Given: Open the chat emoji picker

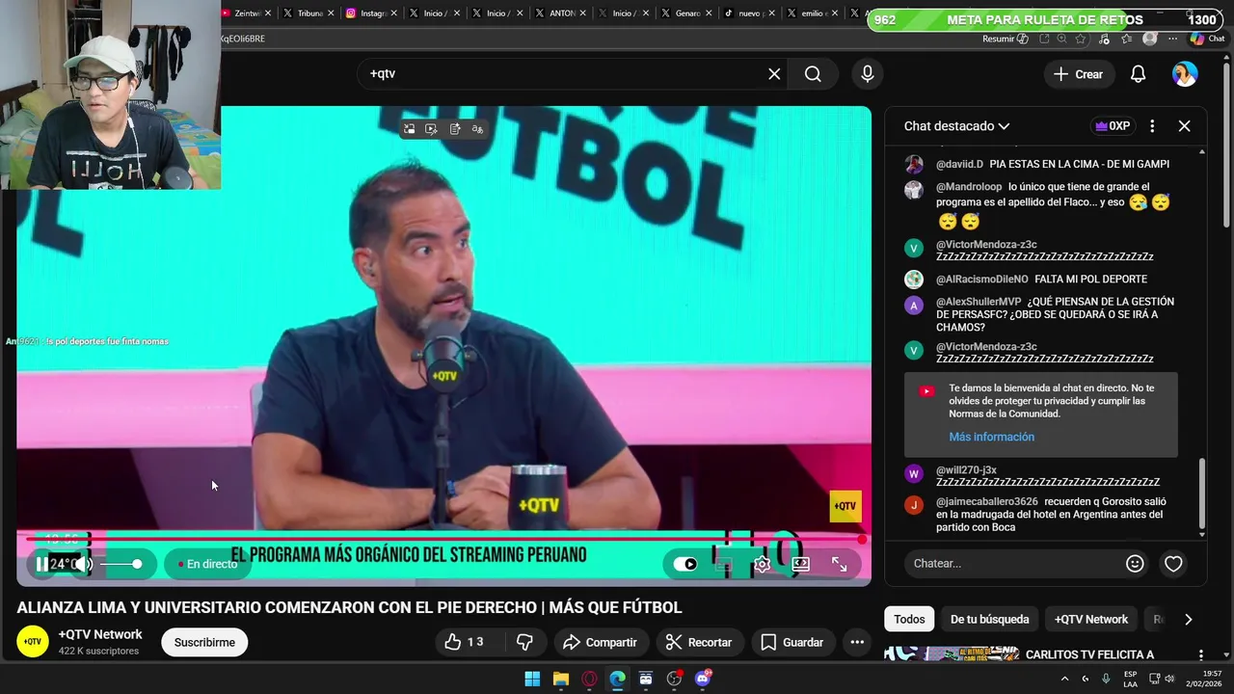Looking at the screenshot, I should click(1135, 564).
